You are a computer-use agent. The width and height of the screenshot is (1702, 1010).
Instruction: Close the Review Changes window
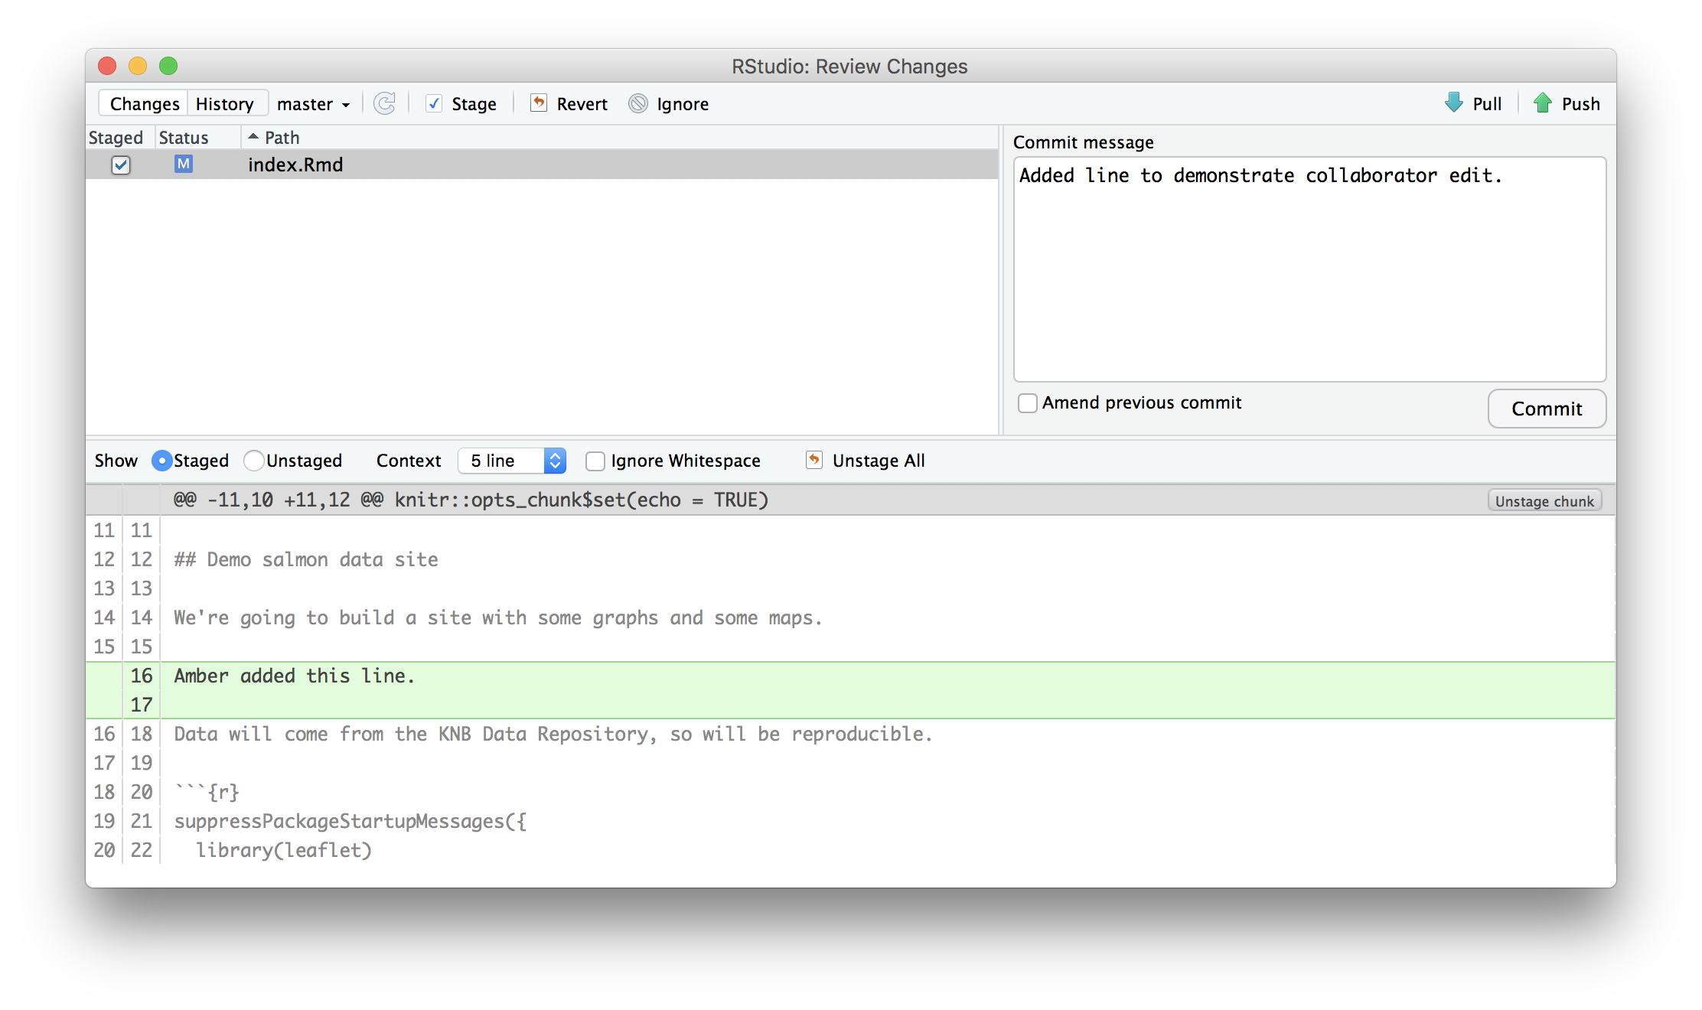point(107,66)
